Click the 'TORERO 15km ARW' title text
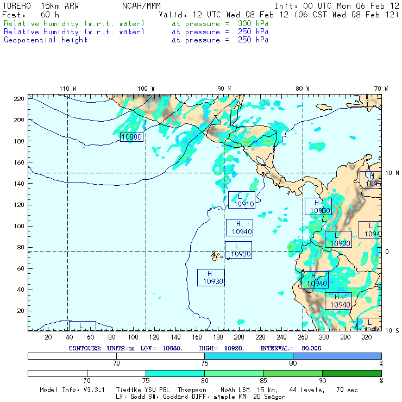Viewport: 402px width, 402px height. click(x=41, y=6)
